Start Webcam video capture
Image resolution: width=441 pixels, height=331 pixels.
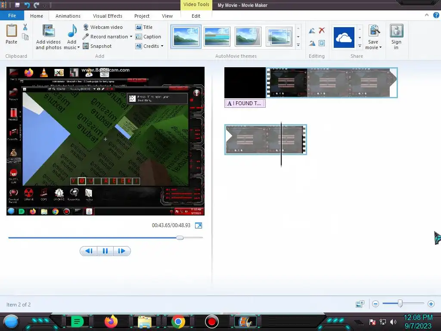click(x=103, y=27)
